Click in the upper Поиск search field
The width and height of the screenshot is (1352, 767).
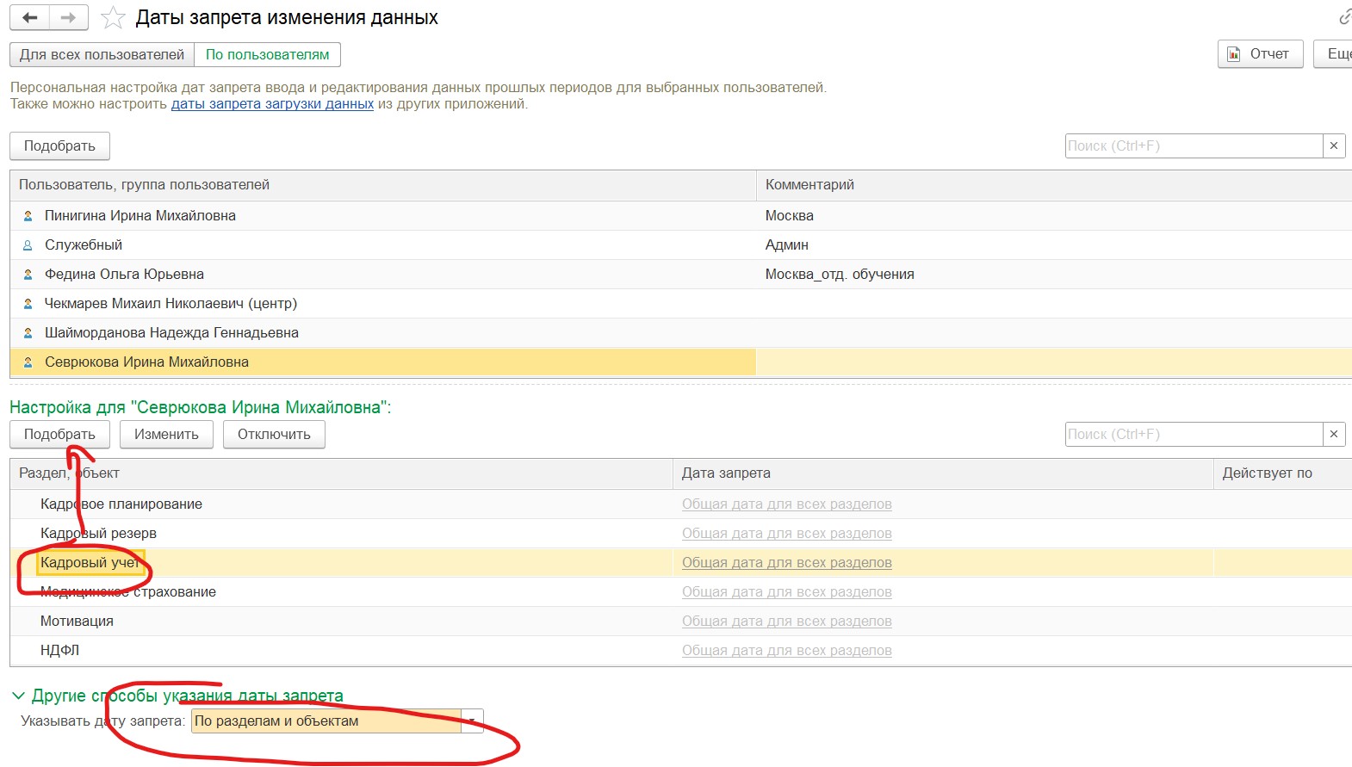click(1193, 146)
